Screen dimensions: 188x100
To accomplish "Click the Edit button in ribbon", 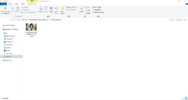I will [x=88, y=10].
